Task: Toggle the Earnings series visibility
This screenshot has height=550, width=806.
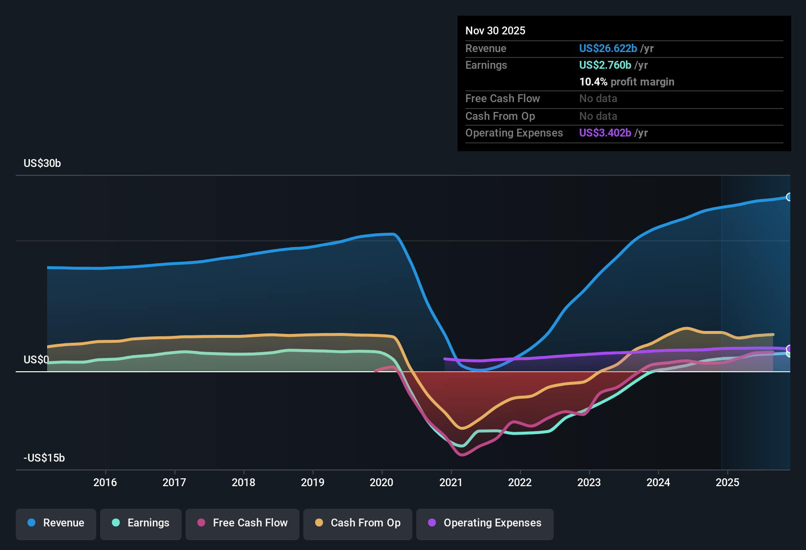Action: (x=140, y=523)
